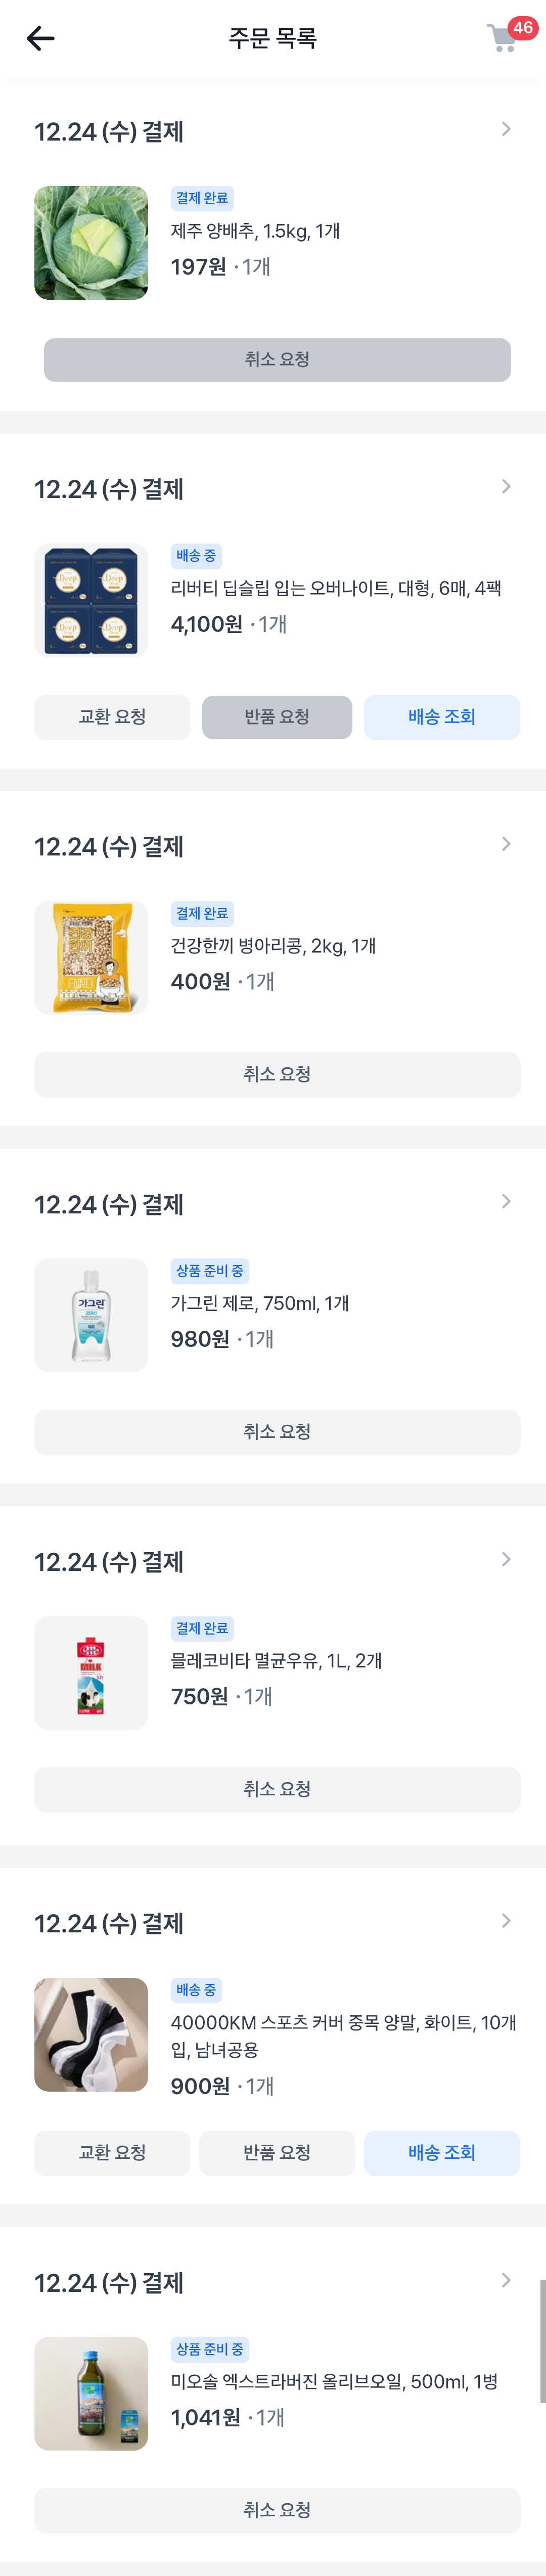
Task: Tap 반품 요청 for Liberty overnight pads
Action: pos(277,717)
